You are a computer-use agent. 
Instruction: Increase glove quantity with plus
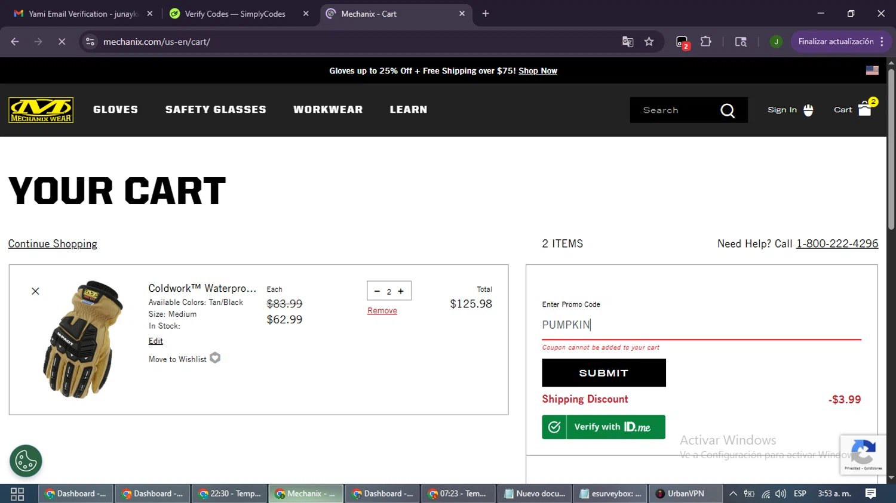(x=401, y=291)
